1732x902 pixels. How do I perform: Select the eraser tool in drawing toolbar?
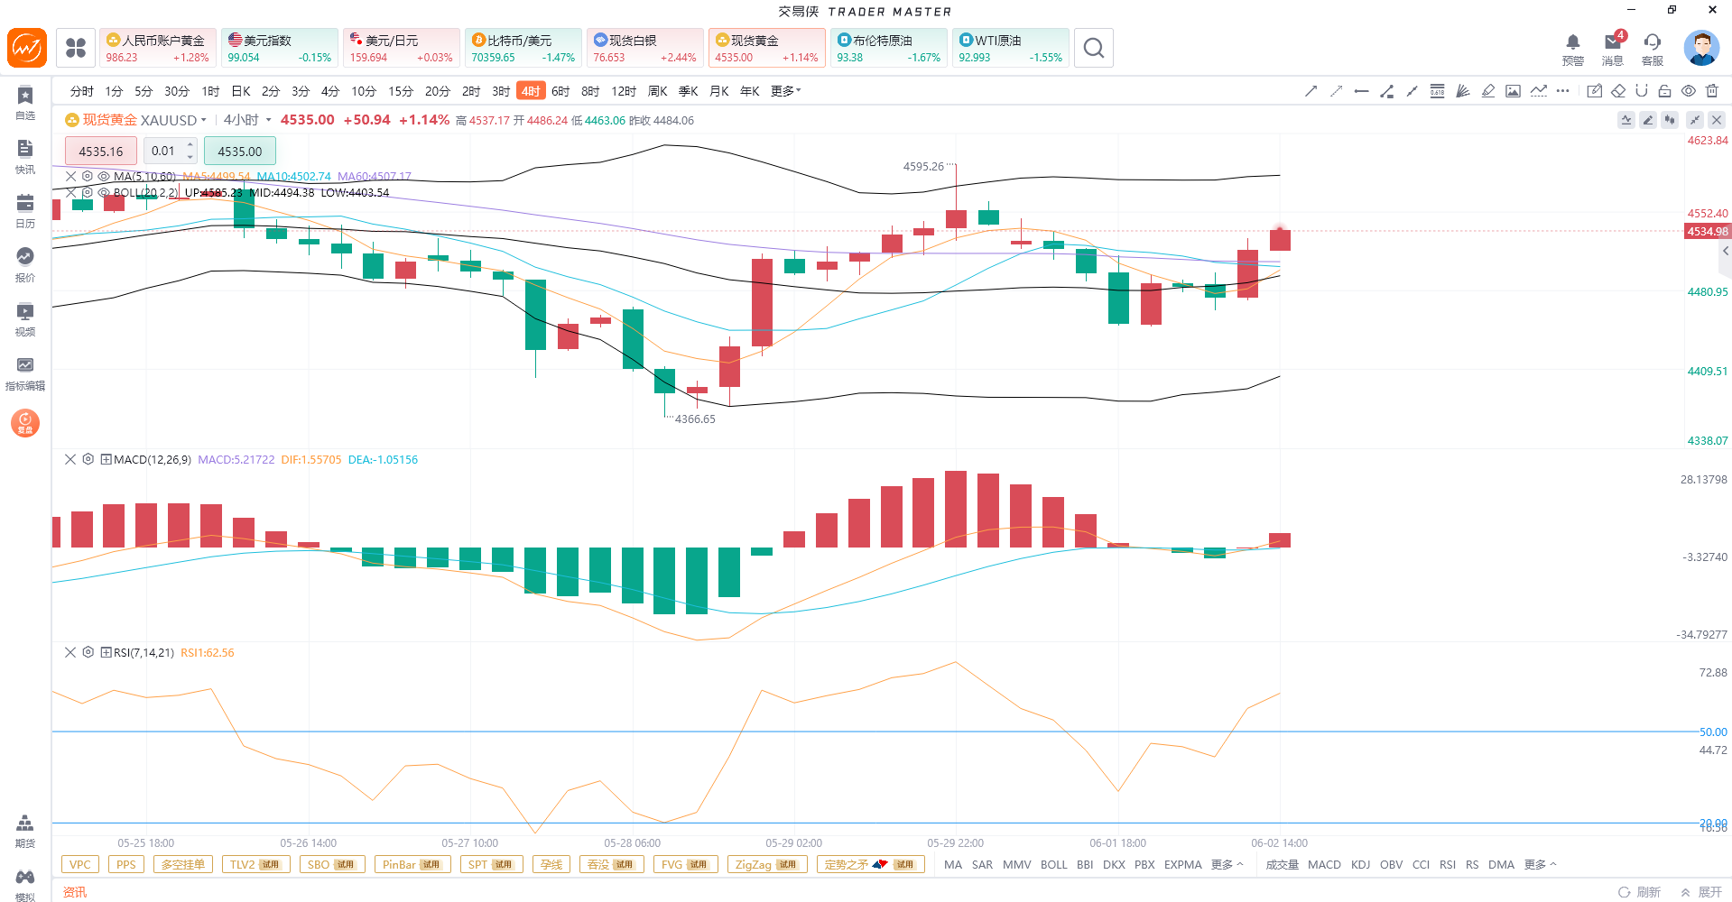1618,91
